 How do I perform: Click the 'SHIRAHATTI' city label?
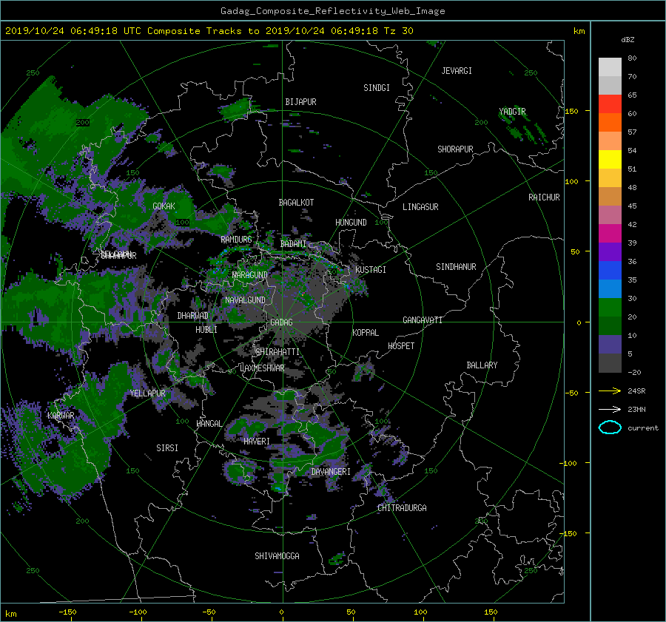point(277,352)
